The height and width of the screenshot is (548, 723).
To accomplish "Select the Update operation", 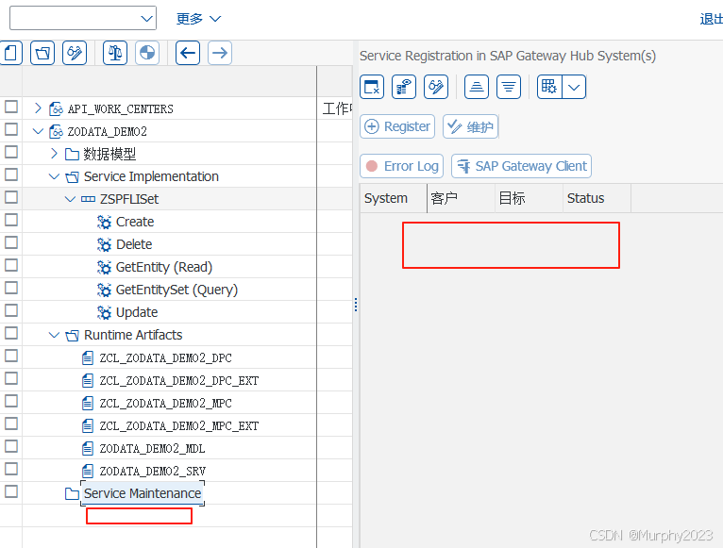I will (x=137, y=312).
